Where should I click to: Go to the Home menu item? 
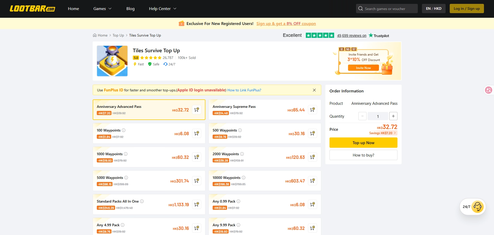point(73,8)
